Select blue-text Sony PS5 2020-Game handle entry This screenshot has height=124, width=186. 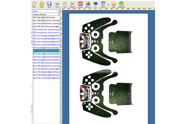pos(46,69)
